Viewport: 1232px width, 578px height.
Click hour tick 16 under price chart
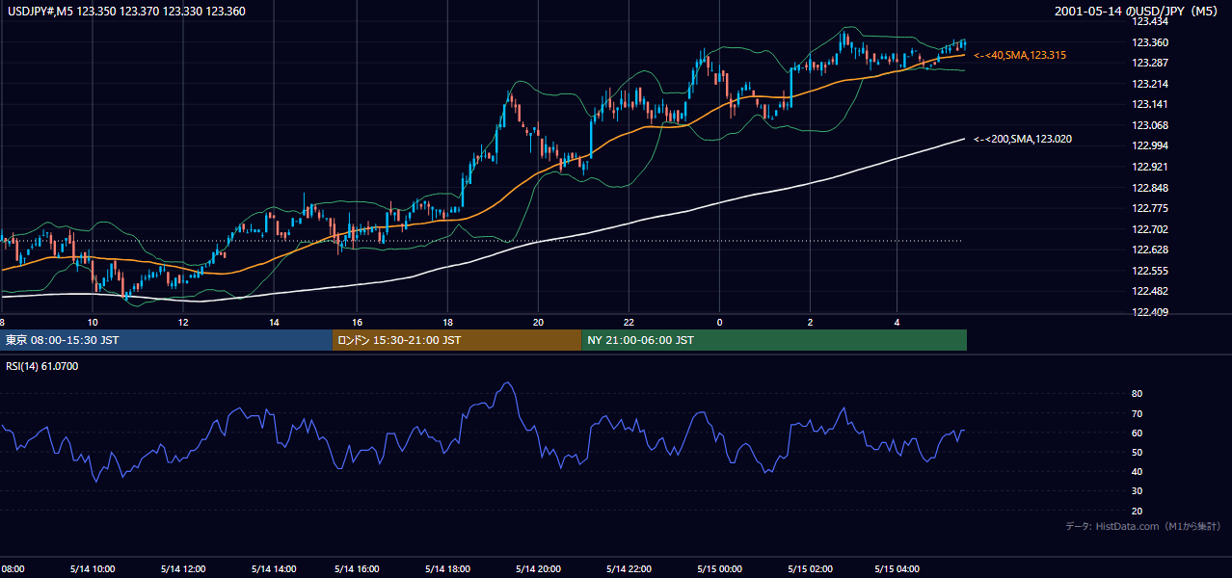tap(357, 322)
